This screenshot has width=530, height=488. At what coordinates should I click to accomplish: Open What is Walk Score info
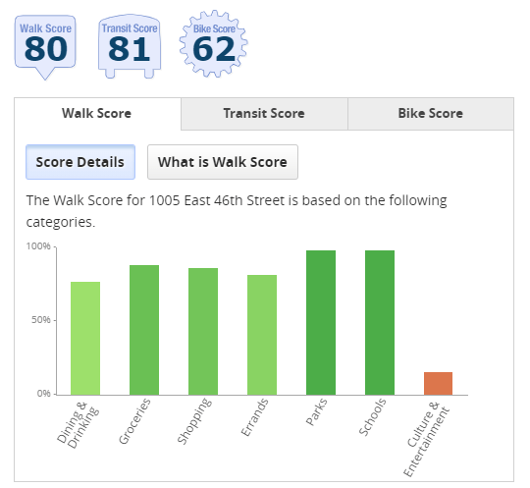223,162
